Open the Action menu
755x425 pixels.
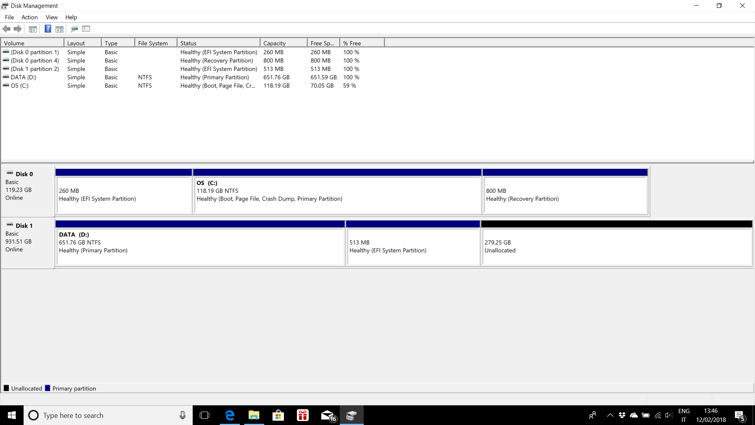click(x=29, y=17)
